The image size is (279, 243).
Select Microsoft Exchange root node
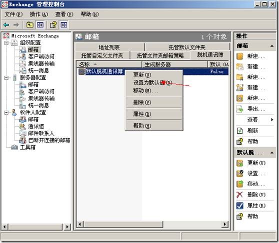pyautogui.click(x=35, y=36)
